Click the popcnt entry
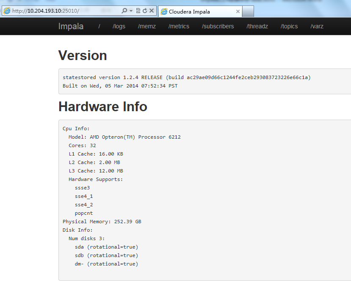The width and height of the screenshot is (351, 282). tap(84, 213)
